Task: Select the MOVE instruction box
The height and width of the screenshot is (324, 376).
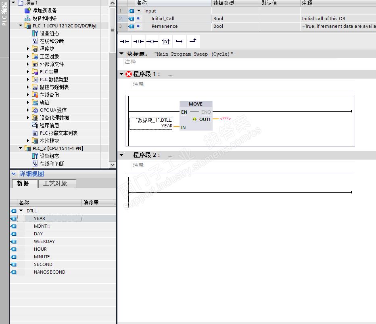Action: (196, 116)
